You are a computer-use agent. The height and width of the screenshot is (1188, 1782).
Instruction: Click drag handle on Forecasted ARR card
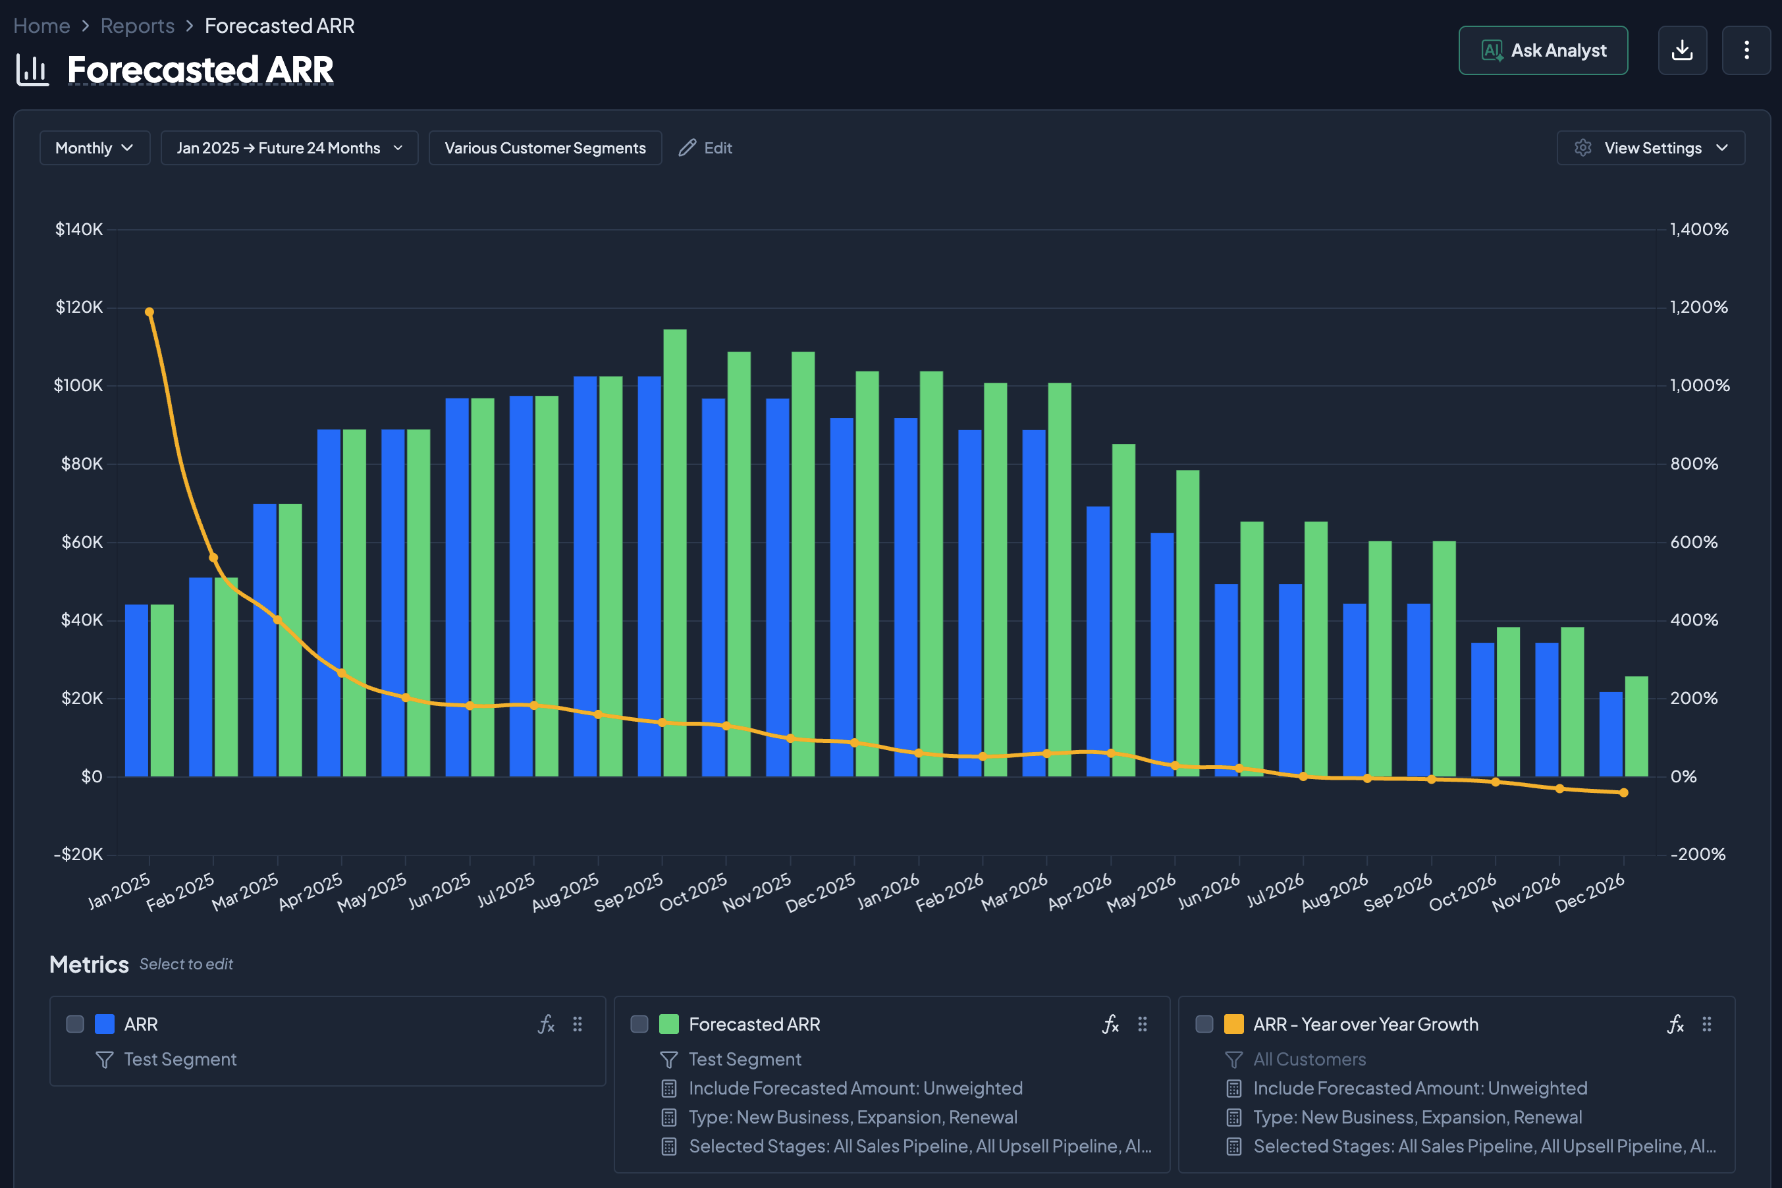pos(1143,1024)
